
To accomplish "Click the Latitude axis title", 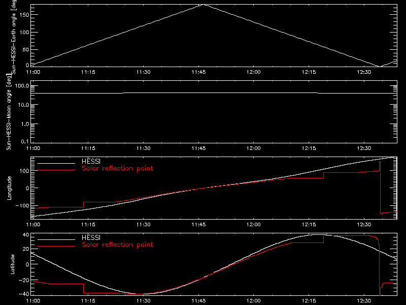I will 12,264.
